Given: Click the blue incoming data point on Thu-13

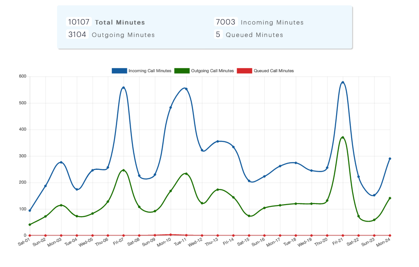Looking at the screenshot, I should click(218, 141).
